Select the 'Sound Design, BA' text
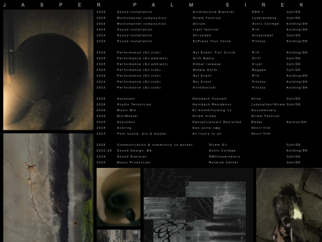 tap(134, 151)
